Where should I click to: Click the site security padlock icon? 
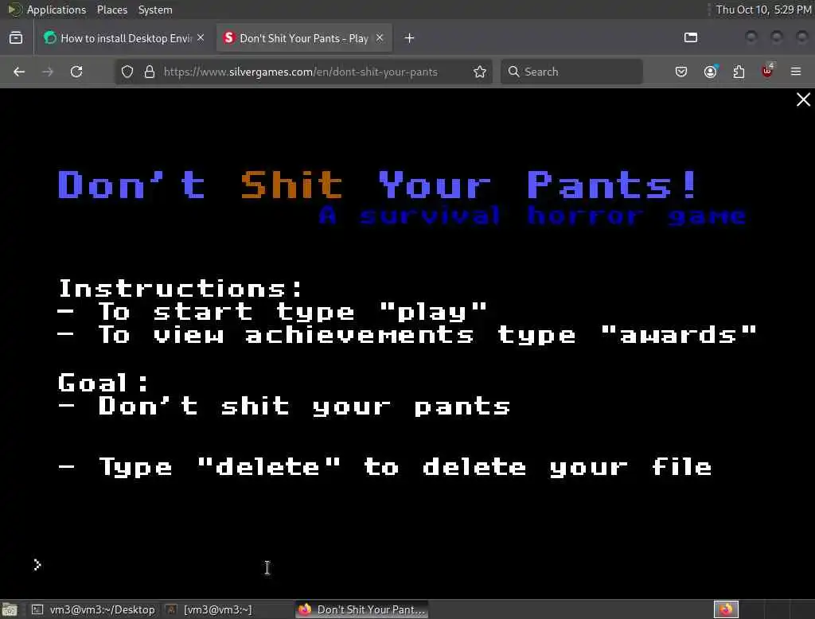(150, 72)
